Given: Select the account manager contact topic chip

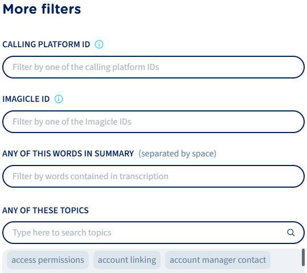Looking at the screenshot, I should click(x=218, y=260).
